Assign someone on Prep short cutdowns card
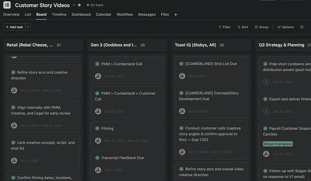Screen dimensions: 311x181 coord(266,82)
